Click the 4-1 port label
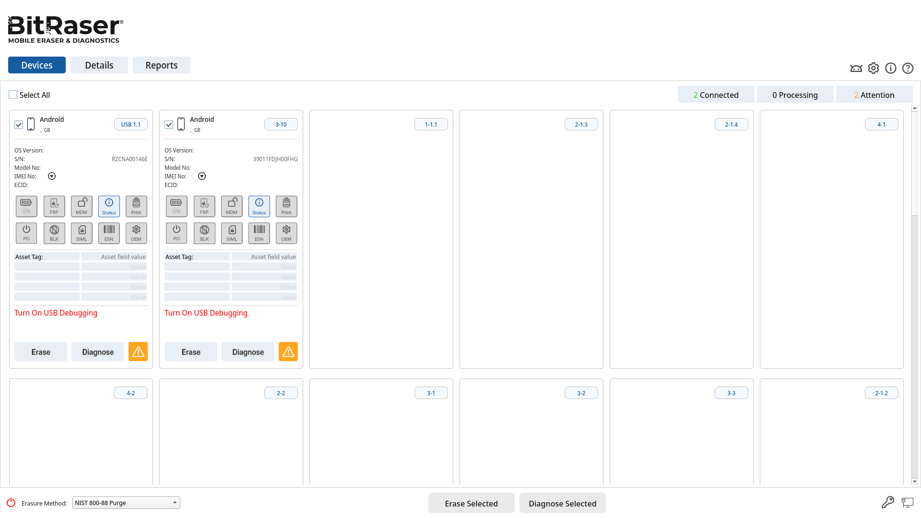This screenshot has width=921, height=518. click(x=882, y=124)
